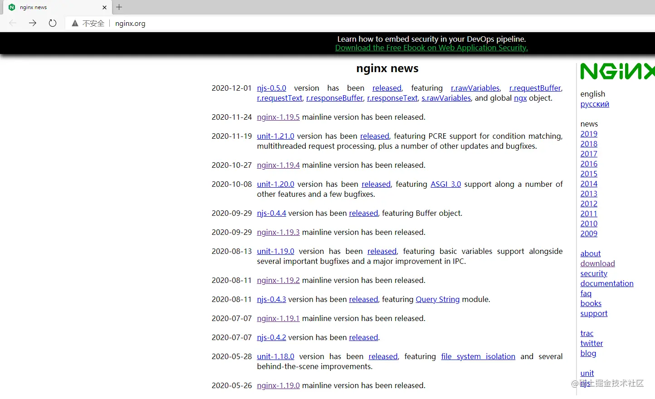Open the download page

pyautogui.click(x=597, y=264)
